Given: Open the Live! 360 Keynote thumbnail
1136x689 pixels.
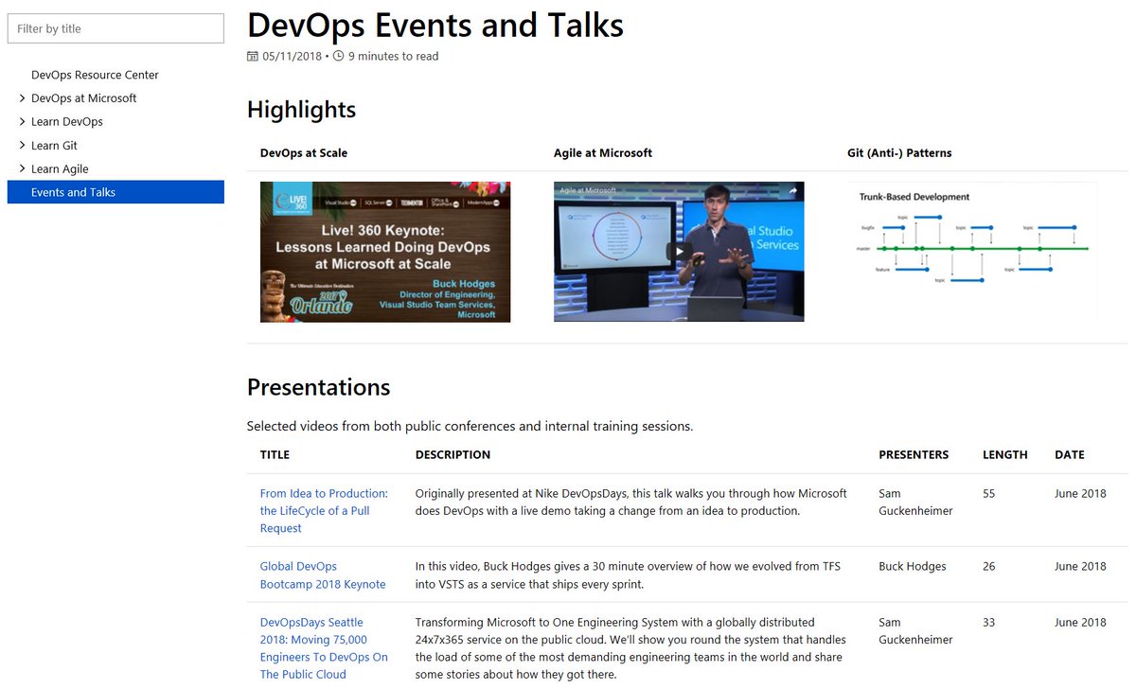Looking at the screenshot, I should [385, 252].
